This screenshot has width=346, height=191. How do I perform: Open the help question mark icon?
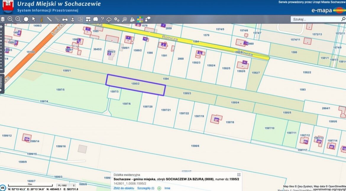pos(102,19)
